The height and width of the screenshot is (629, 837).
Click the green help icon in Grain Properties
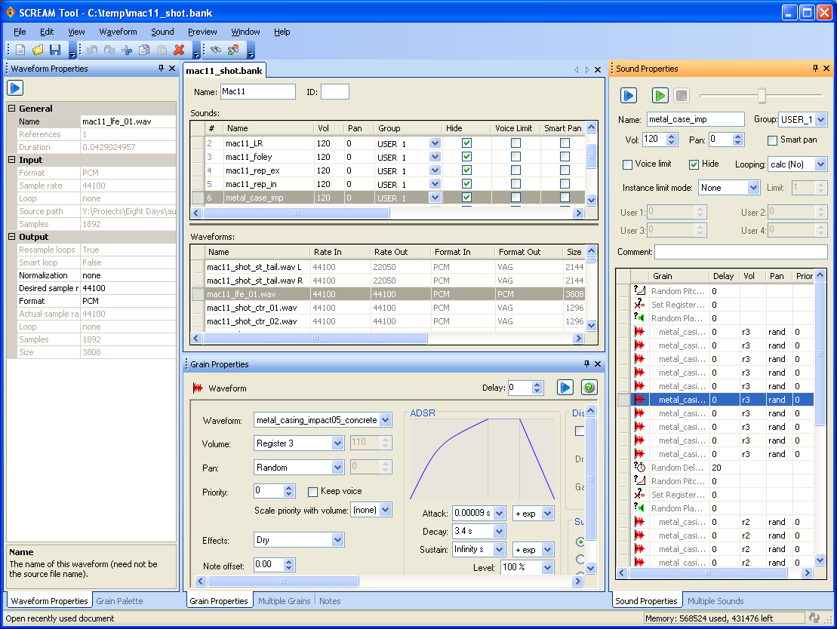pos(589,388)
